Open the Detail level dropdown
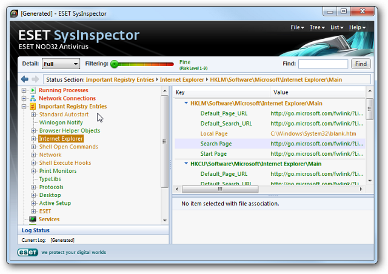 click(61, 64)
